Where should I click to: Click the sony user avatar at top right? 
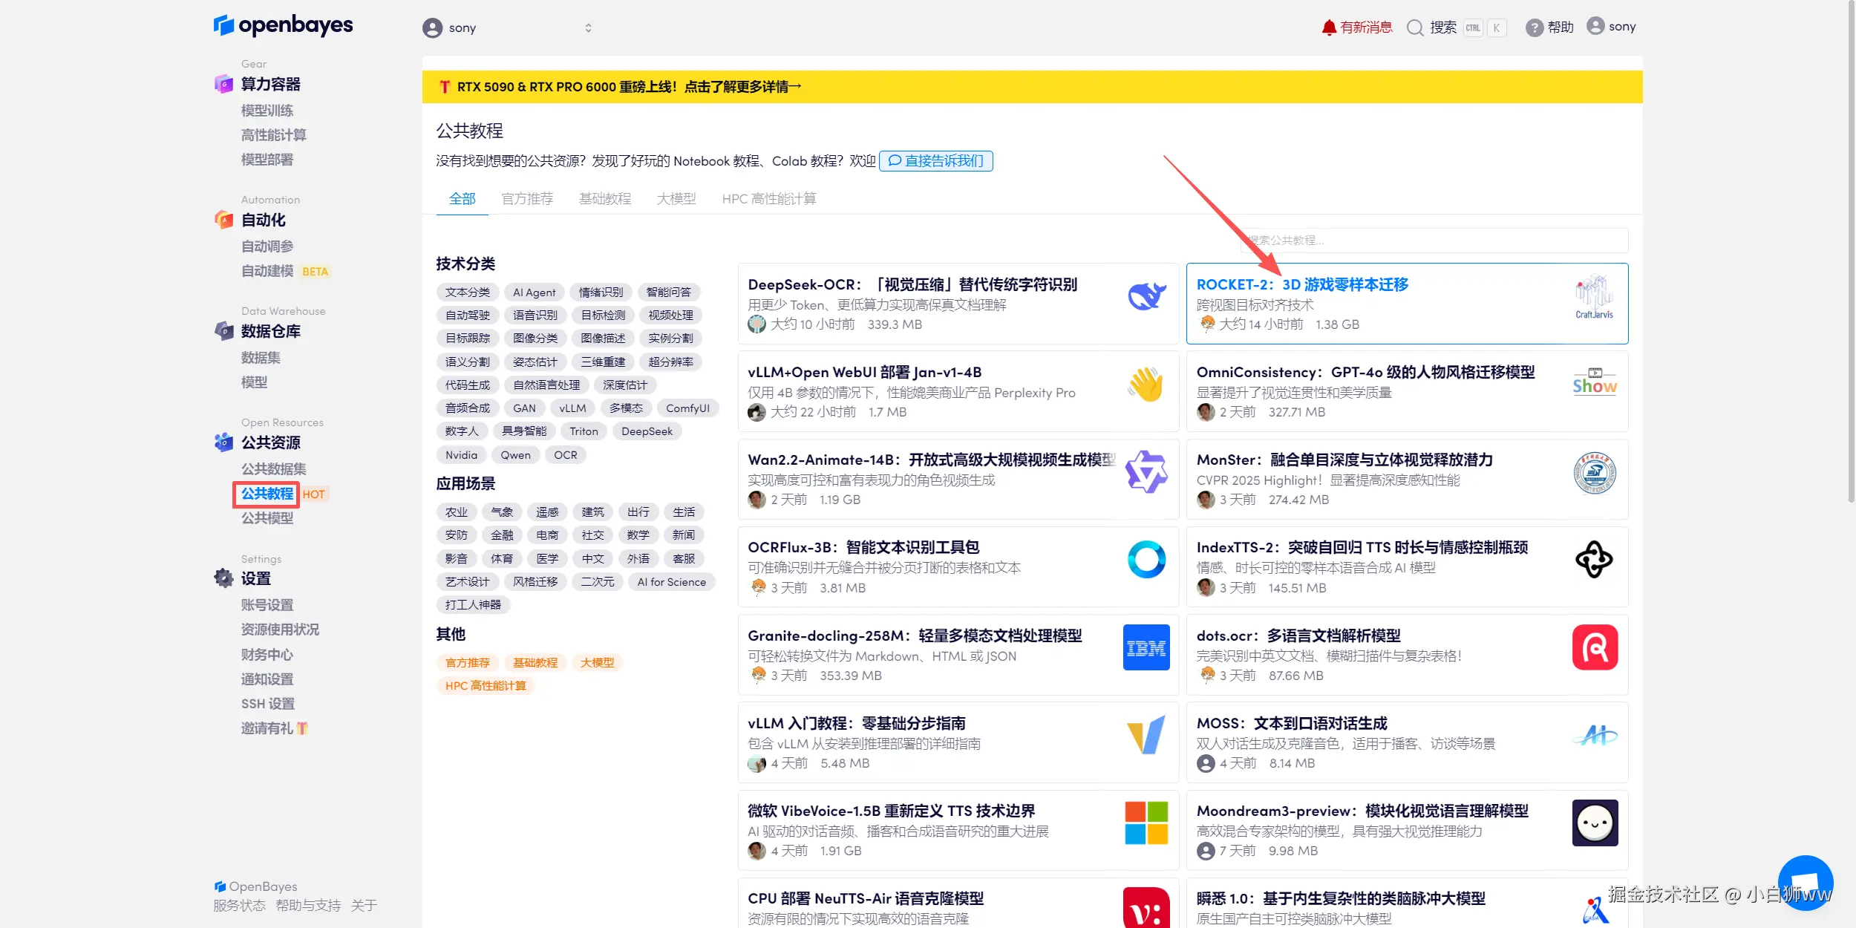pyautogui.click(x=1595, y=26)
